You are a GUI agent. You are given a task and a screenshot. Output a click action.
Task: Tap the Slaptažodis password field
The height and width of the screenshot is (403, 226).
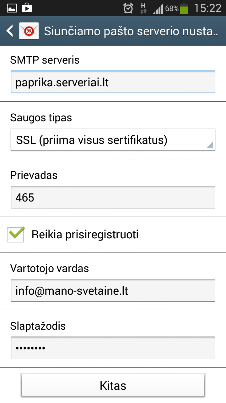(113, 348)
